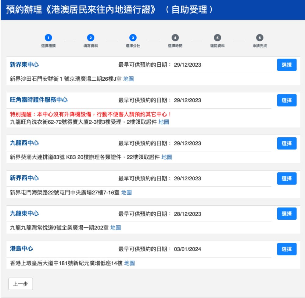Click the 港島中心 branch name heading
305x298 pixels.
pyautogui.click(x=21, y=249)
